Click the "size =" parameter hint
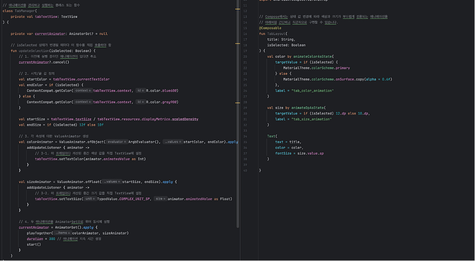The image size is (475, 261). [x=160, y=199]
